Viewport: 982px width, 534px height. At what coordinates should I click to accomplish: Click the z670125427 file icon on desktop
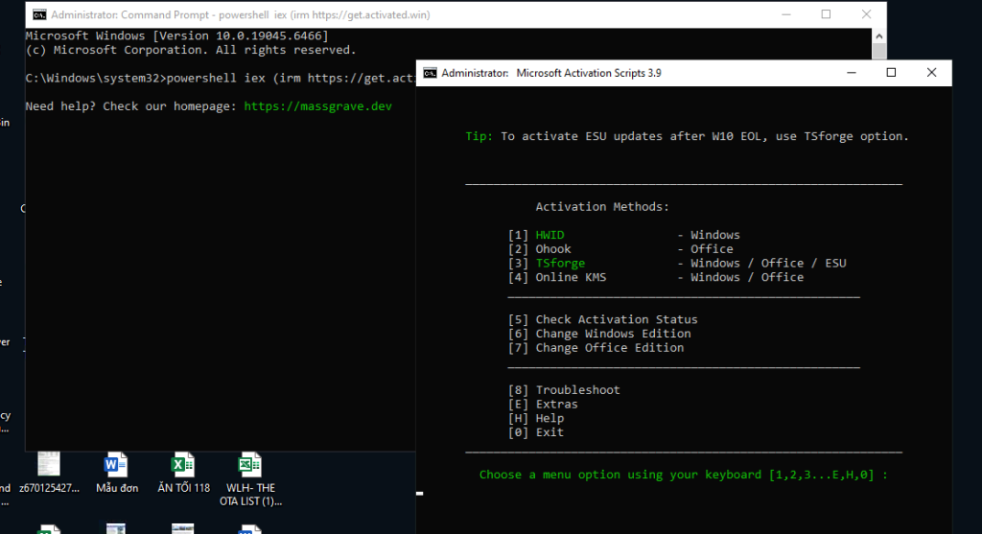tap(49, 467)
